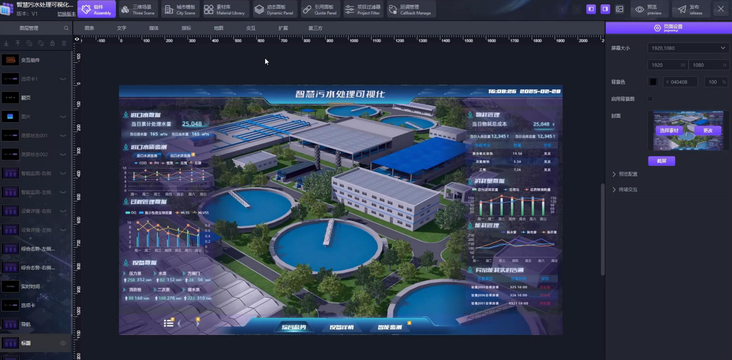Open the 组件 Assembly panel
This screenshot has width=732, height=360.
pos(97,9)
